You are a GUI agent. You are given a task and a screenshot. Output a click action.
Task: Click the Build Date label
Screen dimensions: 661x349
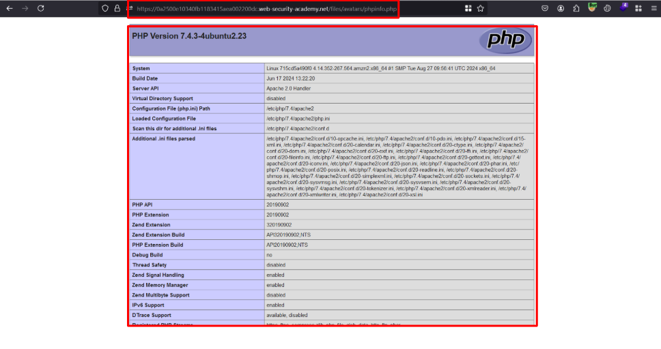tap(145, 78)
